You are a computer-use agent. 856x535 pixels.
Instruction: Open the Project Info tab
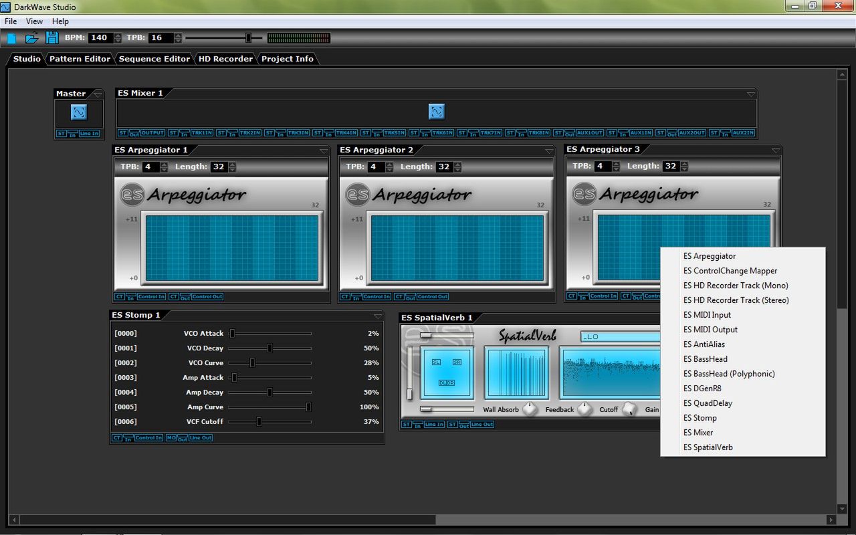click(x=288, y=59)
